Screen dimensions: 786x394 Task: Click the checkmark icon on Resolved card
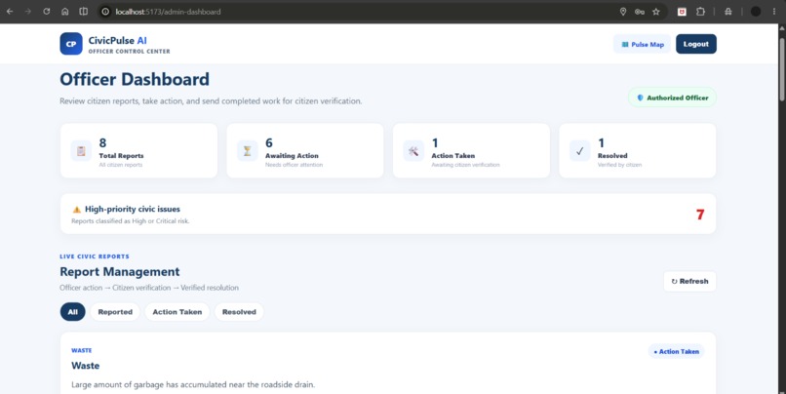[580, 151]
